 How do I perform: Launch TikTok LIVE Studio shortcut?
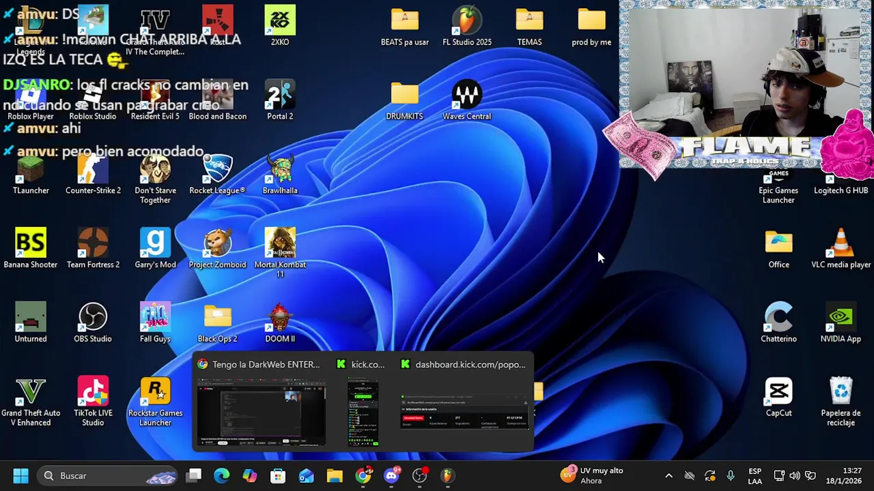(93, 402)
